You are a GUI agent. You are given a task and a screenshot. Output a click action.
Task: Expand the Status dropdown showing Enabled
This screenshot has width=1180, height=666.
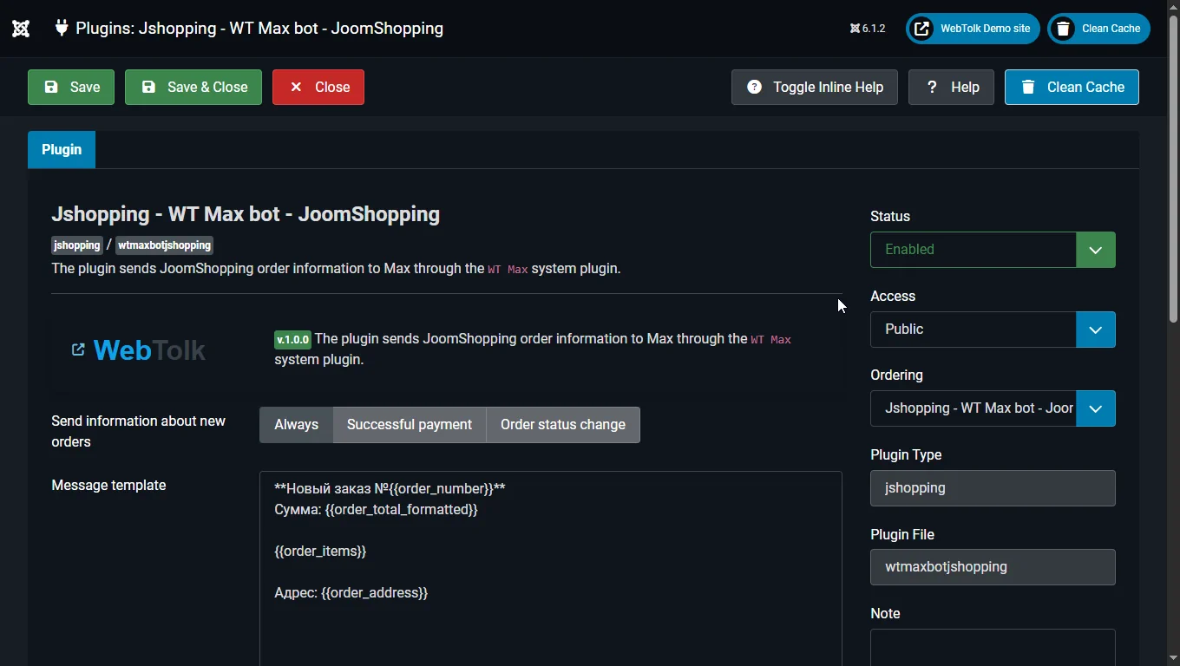point(993,250)
